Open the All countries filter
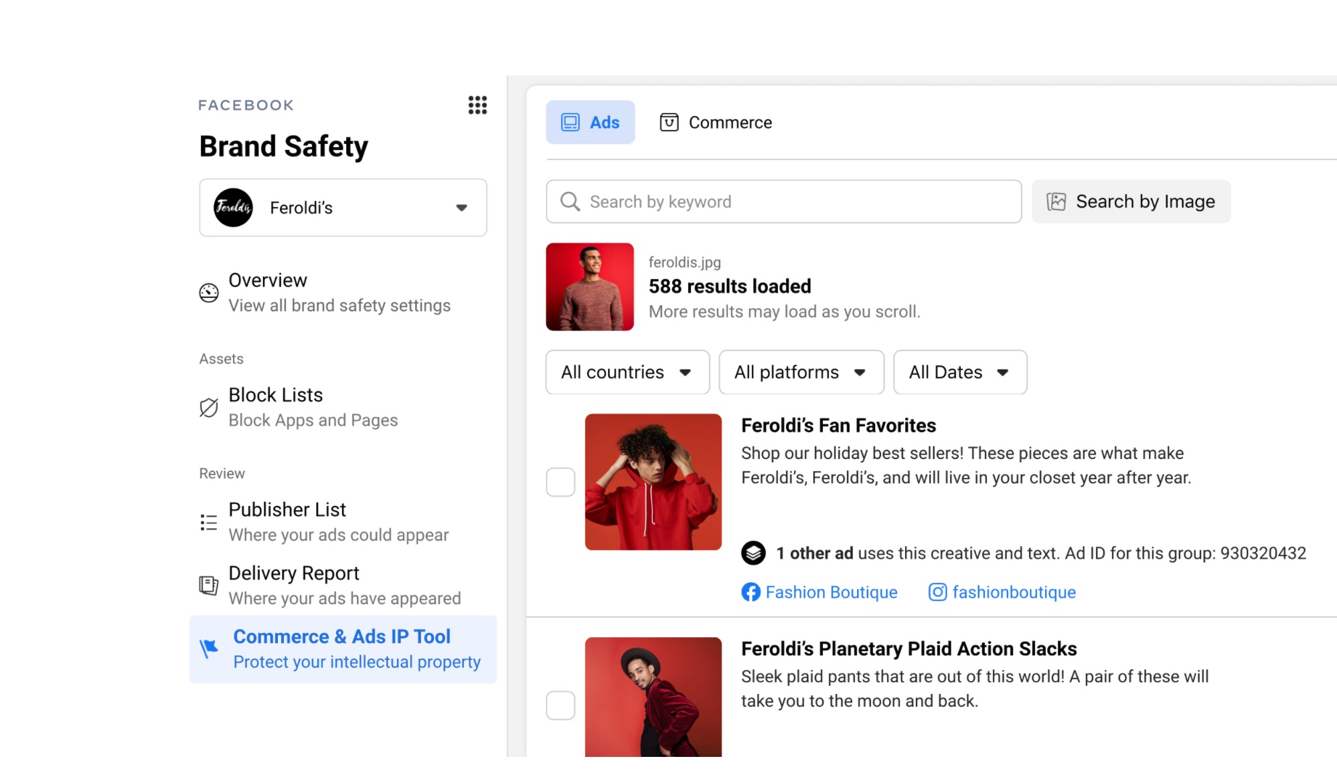The image size is (1337, 779). (627, 372)
